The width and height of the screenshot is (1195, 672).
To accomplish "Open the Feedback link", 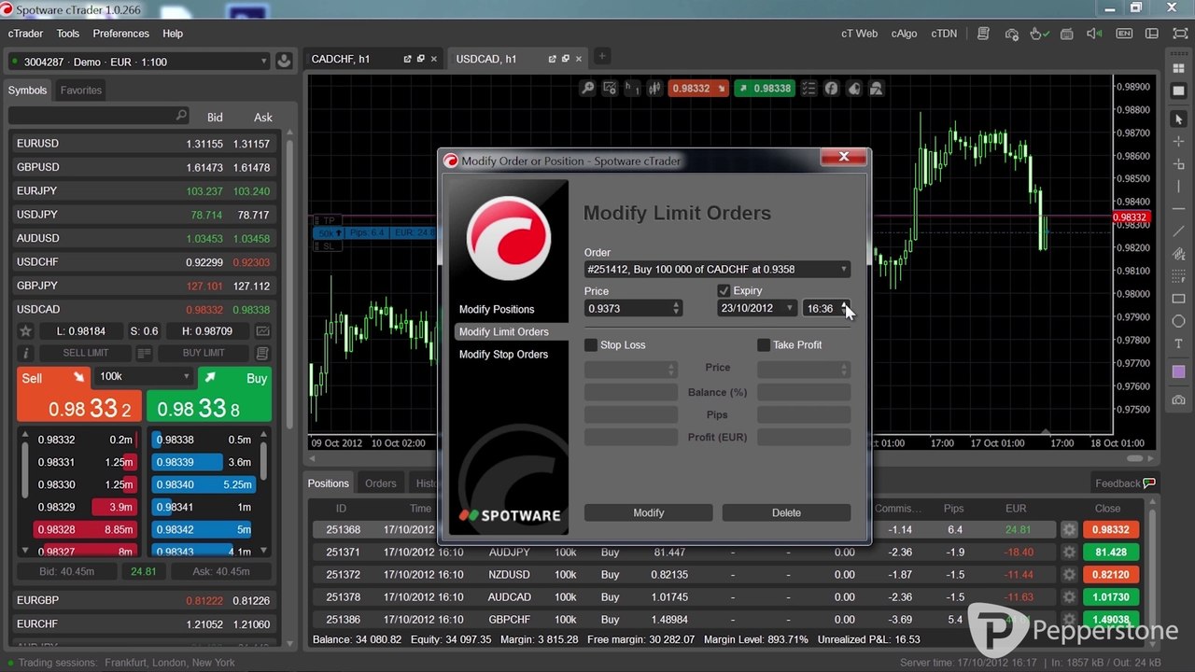I will point(1125,483).
